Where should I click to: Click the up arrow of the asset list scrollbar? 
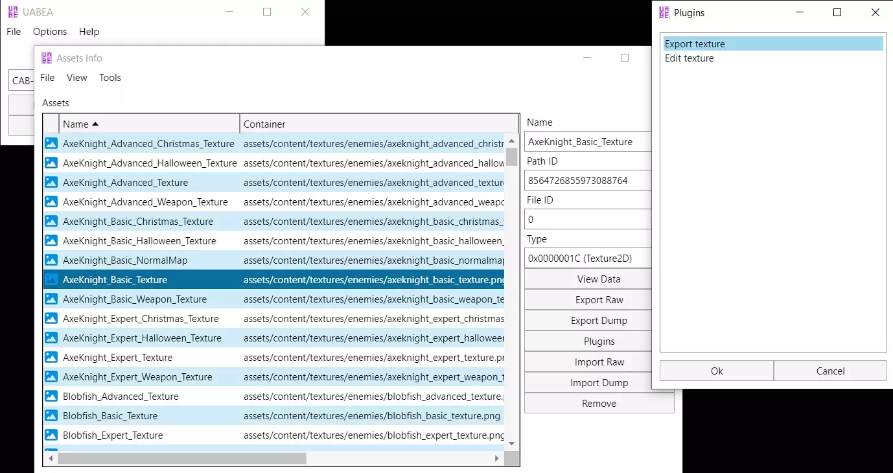coord(511,141)
